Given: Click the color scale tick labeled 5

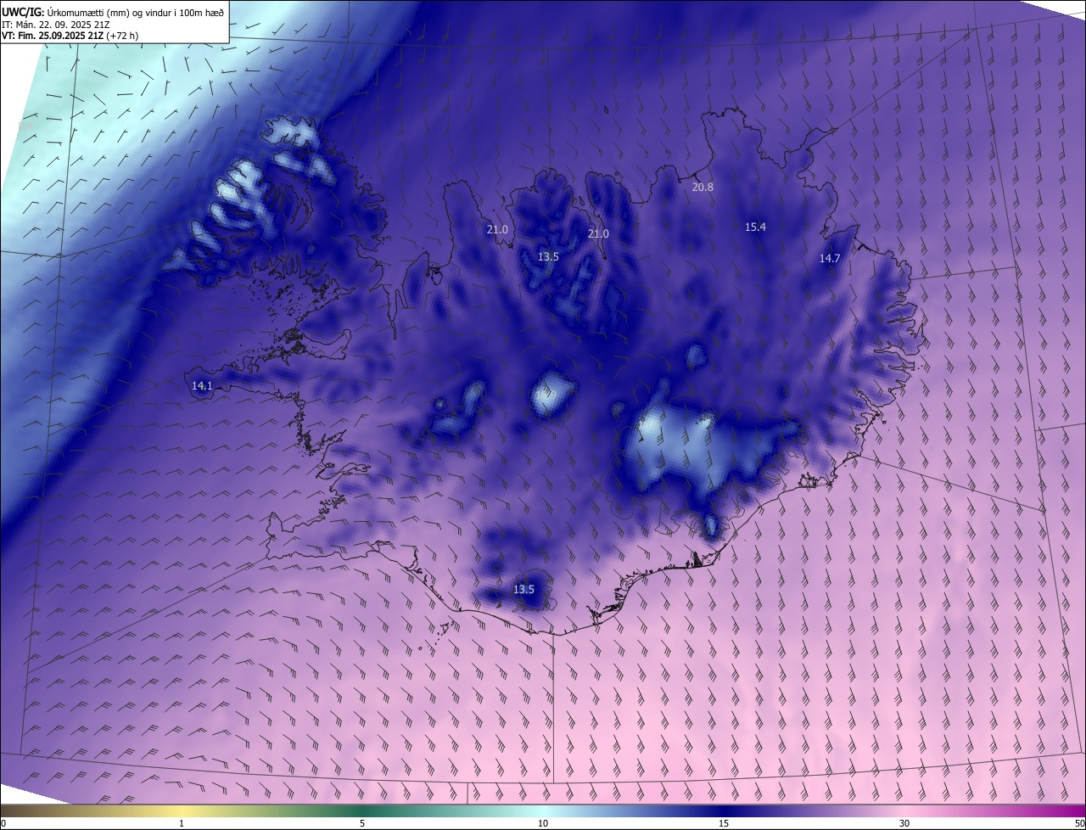Looking at the screenshot, I should (x=362, y=823).
